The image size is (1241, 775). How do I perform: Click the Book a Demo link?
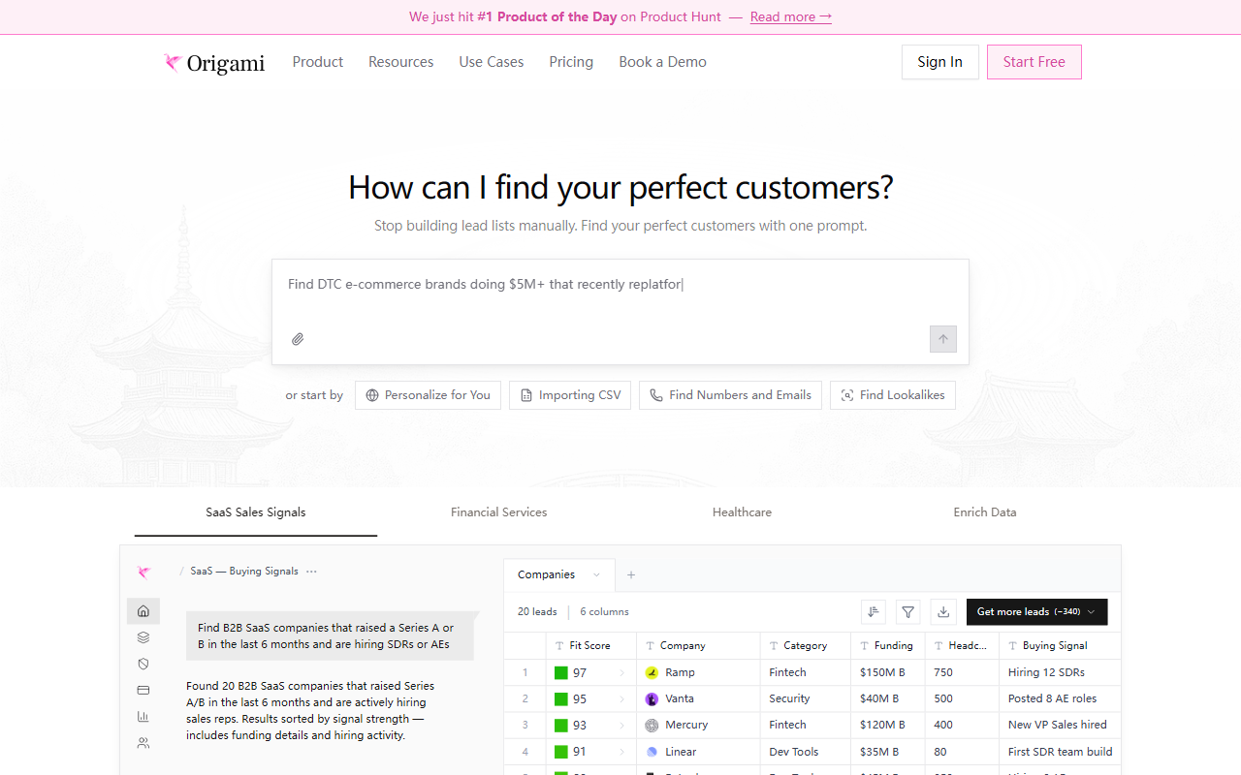click(x=663, y=62)
